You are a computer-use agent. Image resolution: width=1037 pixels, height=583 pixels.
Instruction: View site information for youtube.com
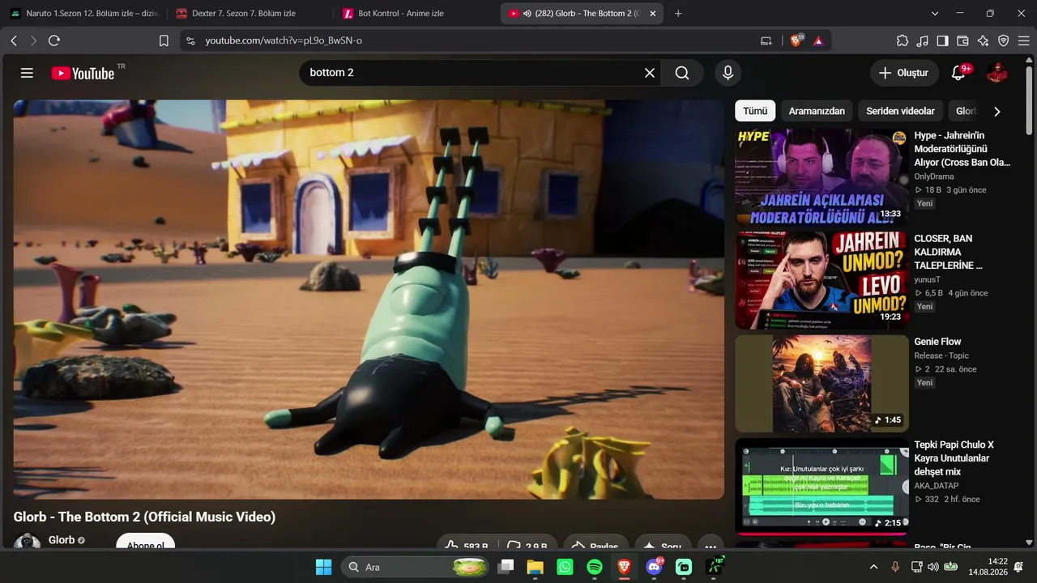coord(190,40)
